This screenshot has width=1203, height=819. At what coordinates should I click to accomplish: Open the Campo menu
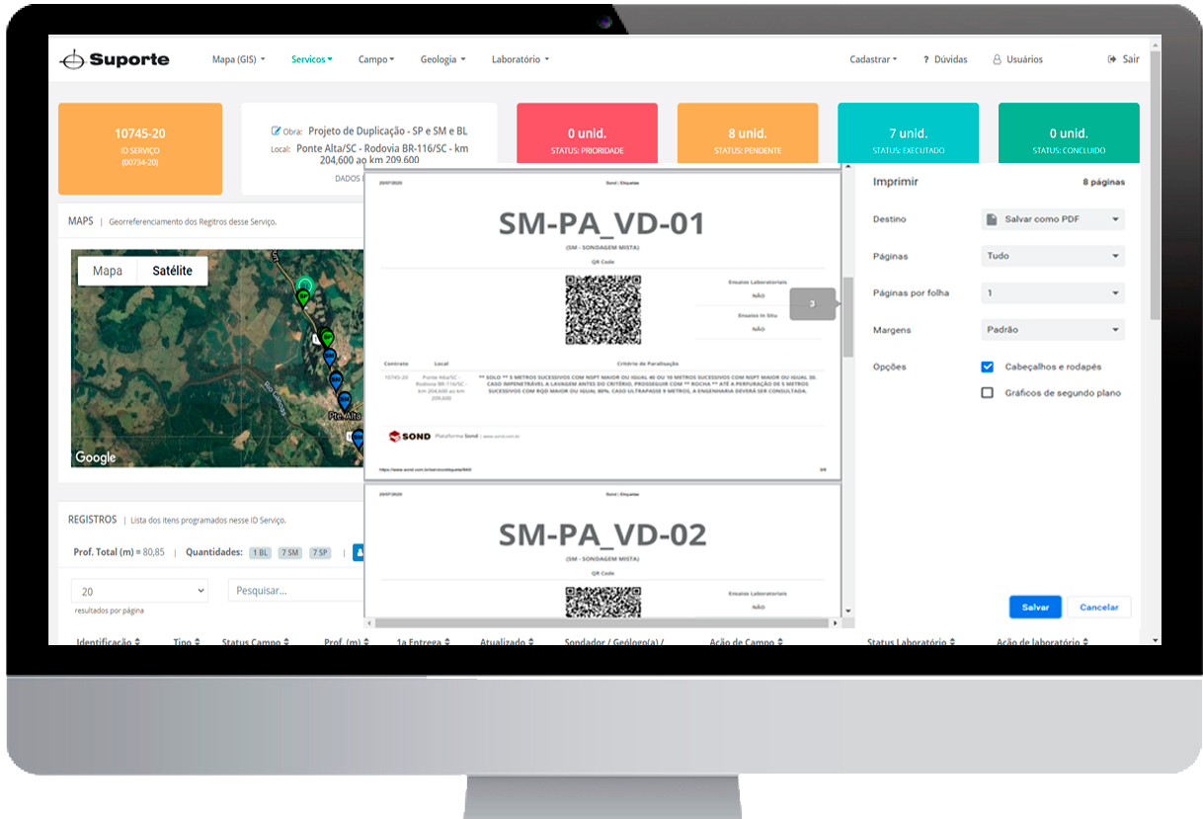pyautogui.click(x=376, y=59)
